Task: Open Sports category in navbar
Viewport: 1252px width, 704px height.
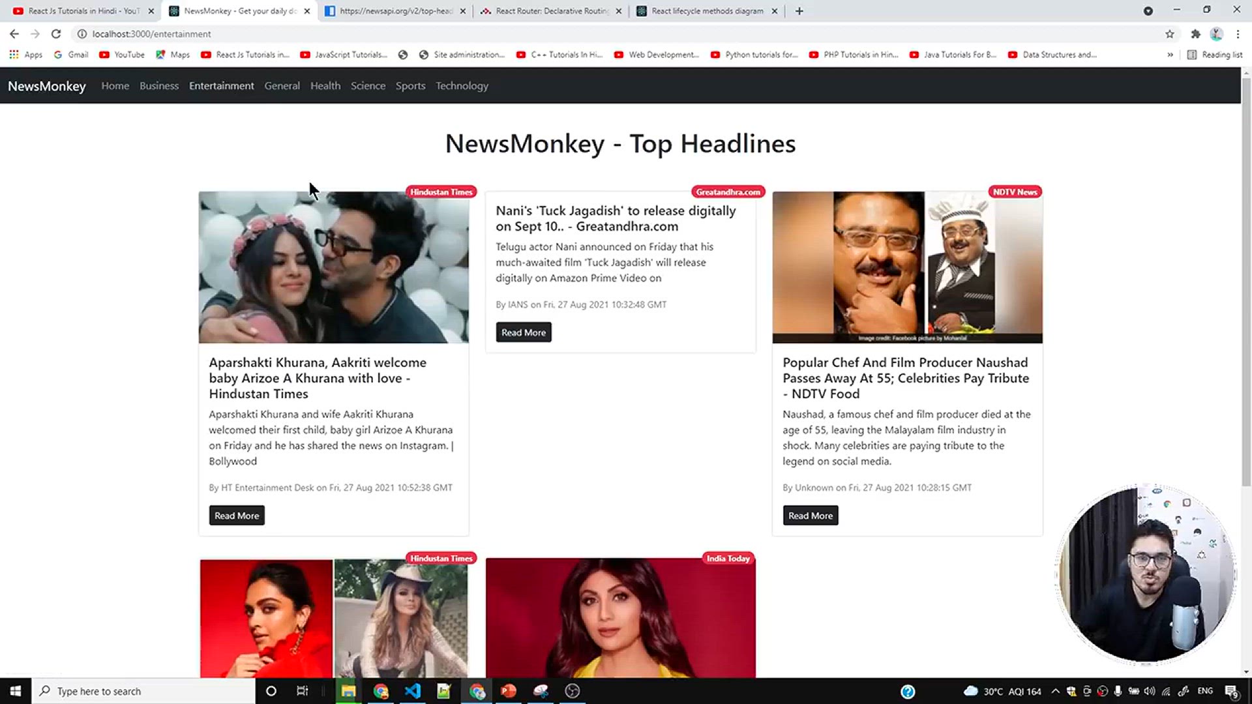Action: [411, 86]
